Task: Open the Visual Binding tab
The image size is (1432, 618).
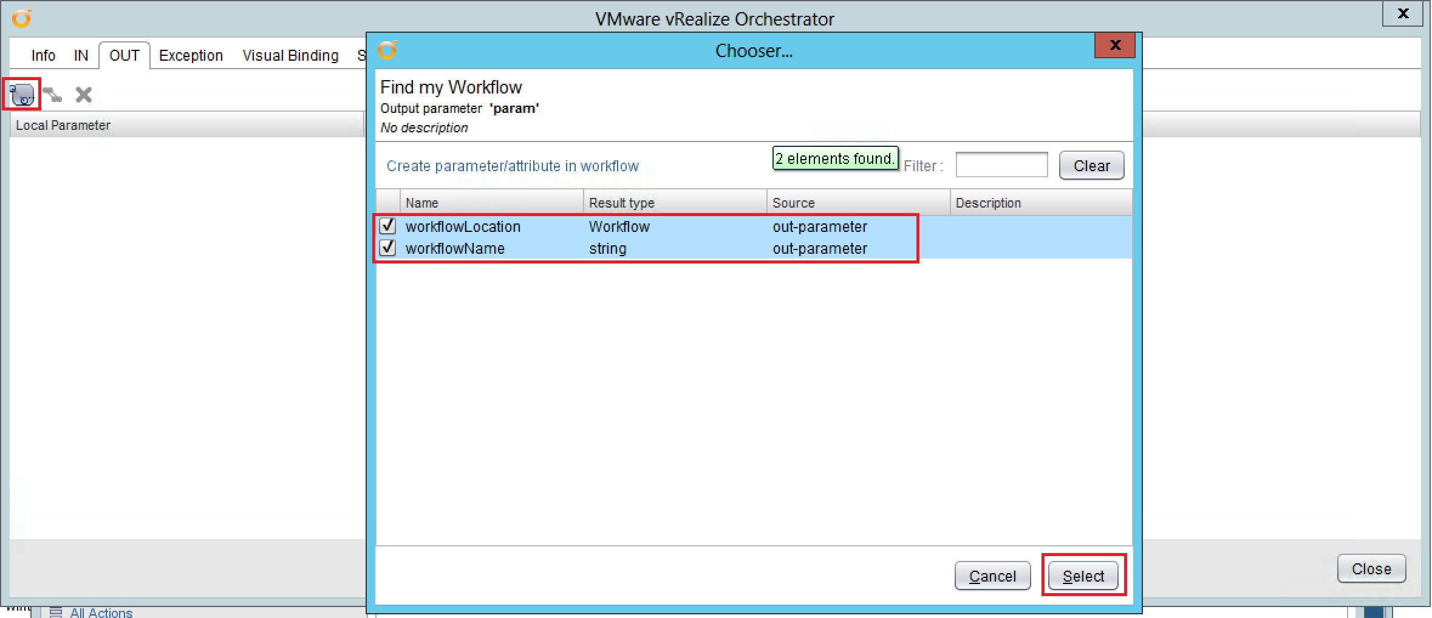Action: click(290, 55)
